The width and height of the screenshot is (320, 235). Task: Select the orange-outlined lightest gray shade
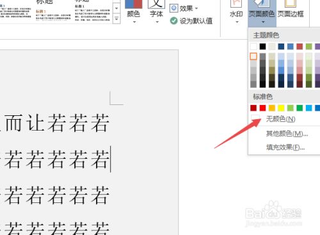[x=253, y=56]
